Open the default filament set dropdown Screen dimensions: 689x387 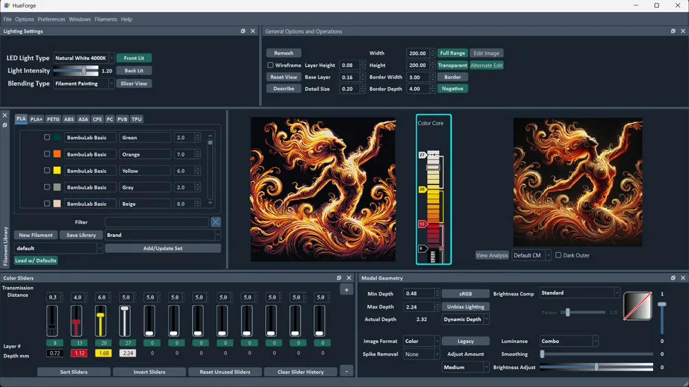point(59,248)
